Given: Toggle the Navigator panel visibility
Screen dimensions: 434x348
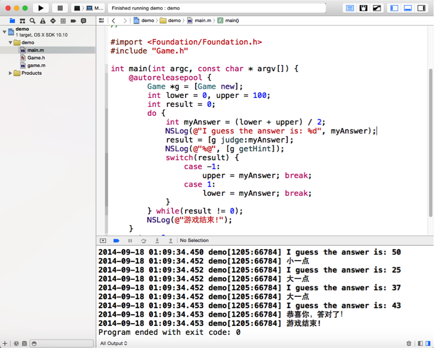Looking at the screenshot, I should (x=394, y=8).
